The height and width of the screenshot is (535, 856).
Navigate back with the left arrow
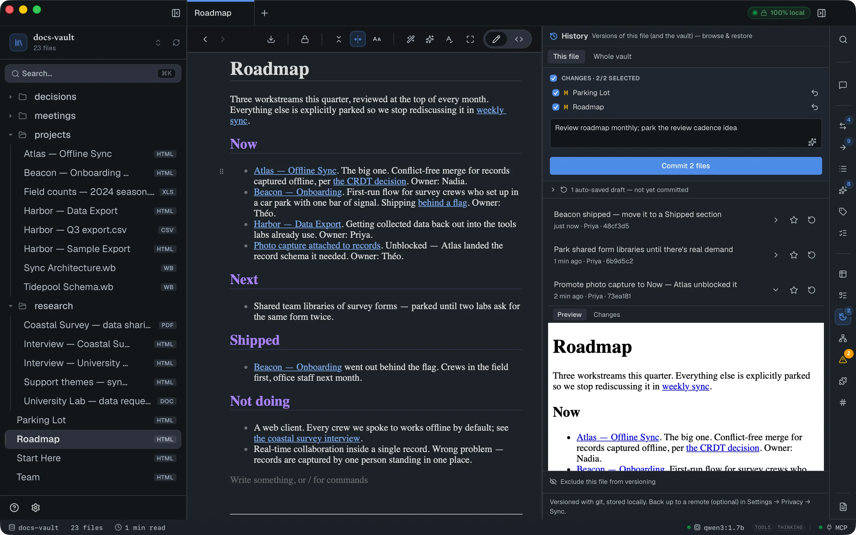pyautogui.click(x=205, y=39)
